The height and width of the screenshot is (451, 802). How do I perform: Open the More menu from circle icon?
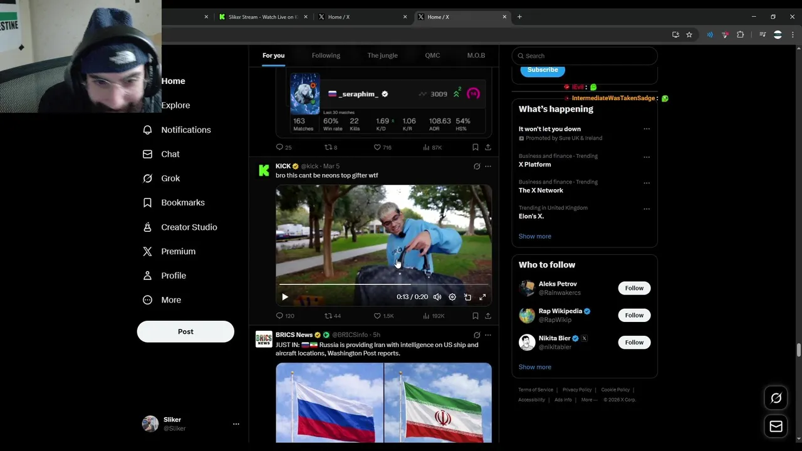(x=147, y=300)
